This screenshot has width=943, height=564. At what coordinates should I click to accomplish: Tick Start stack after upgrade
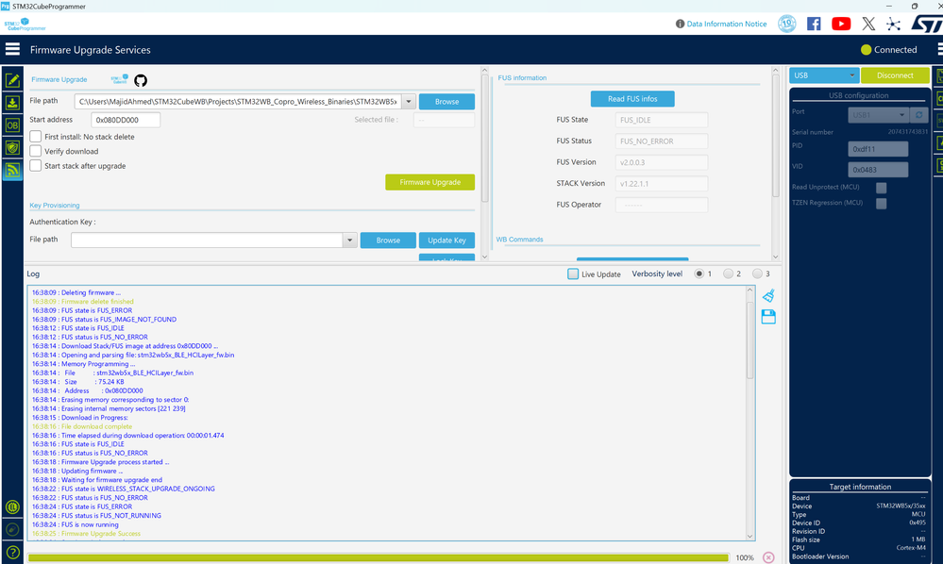36,165
